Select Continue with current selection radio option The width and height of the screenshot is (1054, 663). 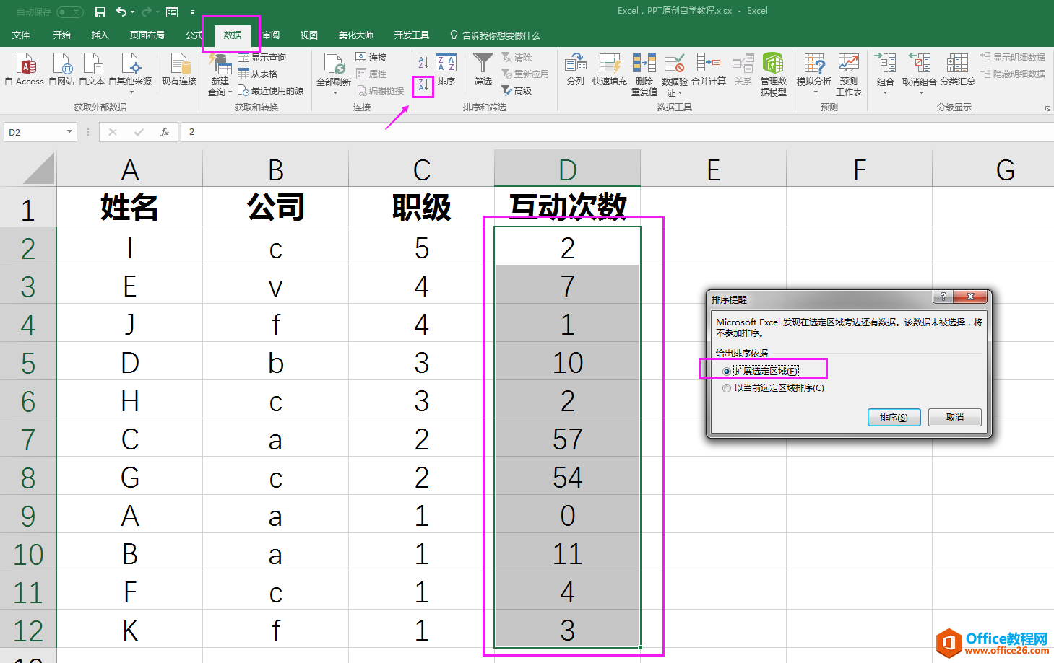pyautogui.click(x=727, y=388)
